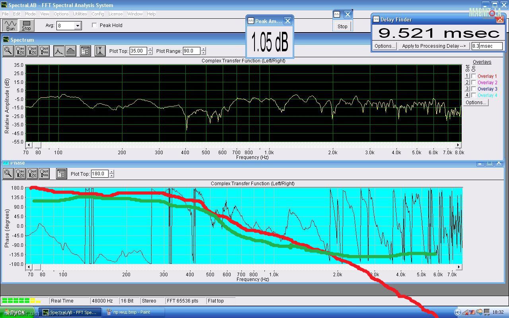Click the Run button in the main toolbar

click(x=10, y=25)
